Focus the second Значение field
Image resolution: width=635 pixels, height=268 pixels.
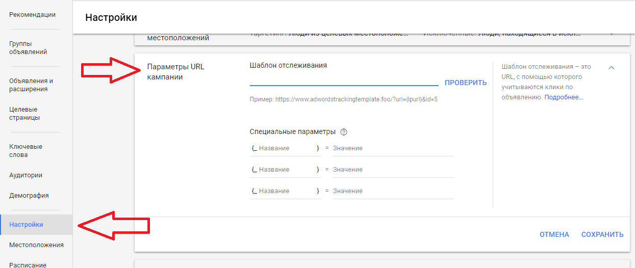tap(393, 170)
